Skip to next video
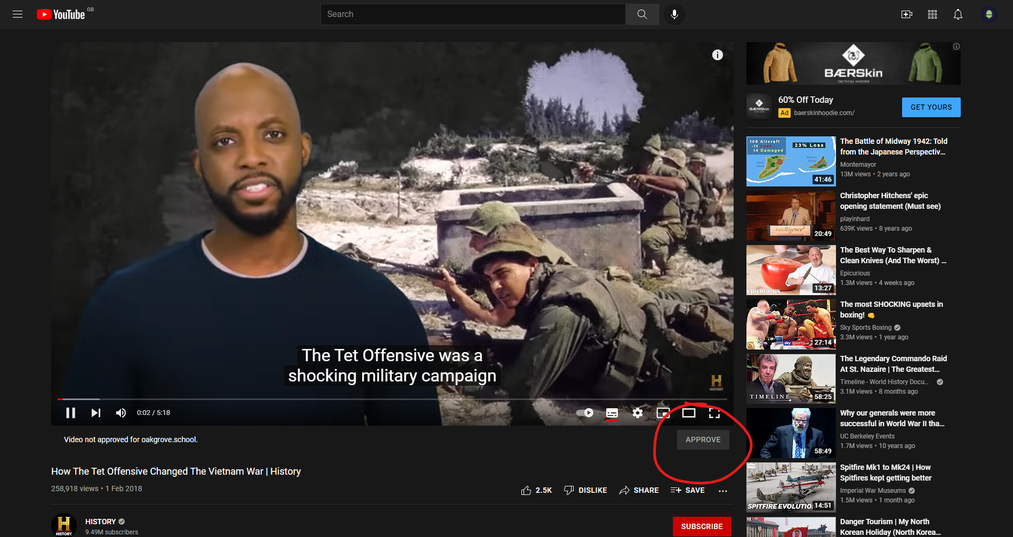The width and height of the screenshot is (1013, 537). 96,413
